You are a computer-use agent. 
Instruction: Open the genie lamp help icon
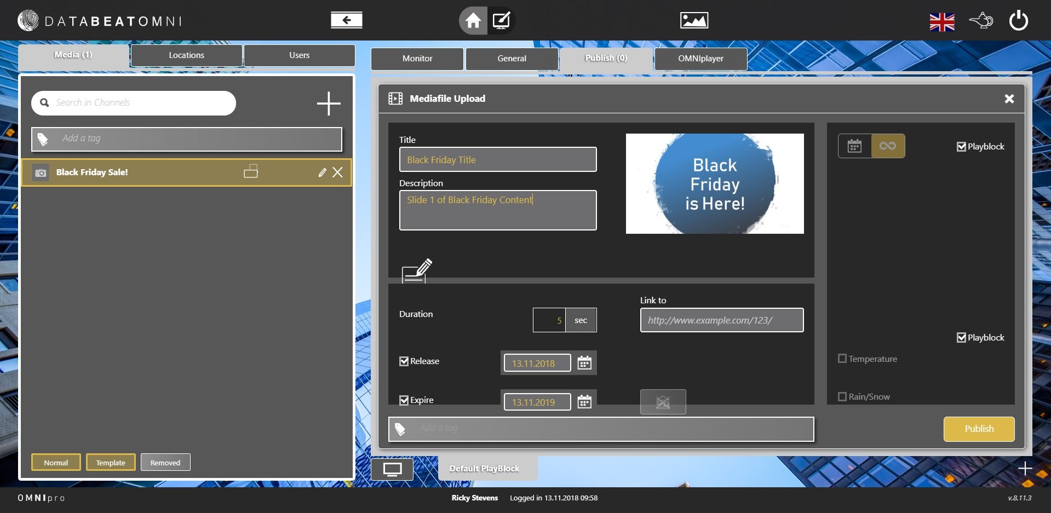981,21
